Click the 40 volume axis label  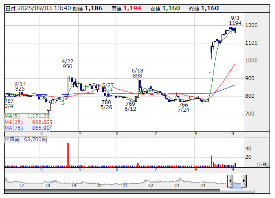point(248,149)
